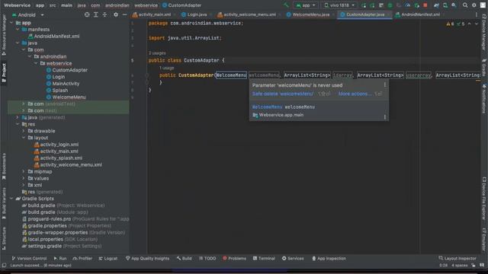
Task: Click the read-only lock icon in status bar
Action: tap(473, 266)
